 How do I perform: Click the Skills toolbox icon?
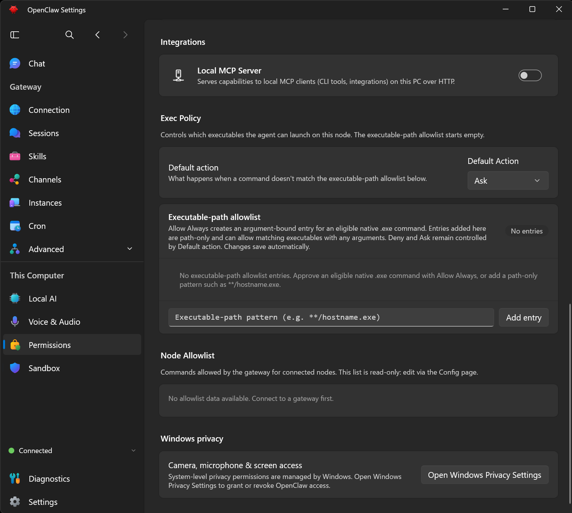pos(15,156)
